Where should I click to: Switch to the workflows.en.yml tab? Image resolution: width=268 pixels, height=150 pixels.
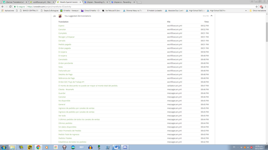tap(42, 2)
